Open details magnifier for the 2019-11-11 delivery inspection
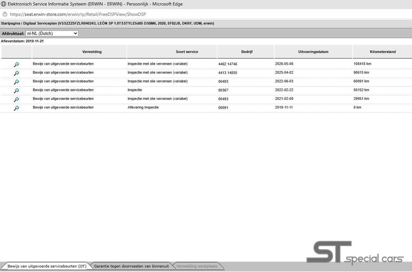The width and height of the screenshot is (412, 272). [x=16, y=108]
